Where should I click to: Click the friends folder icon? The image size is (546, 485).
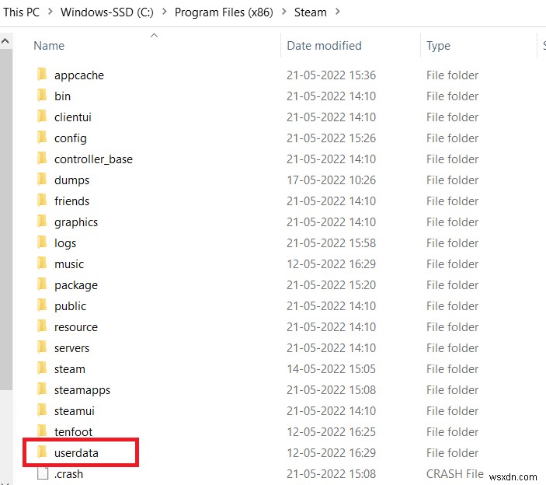pyautogui.click(x=42, y=200)
